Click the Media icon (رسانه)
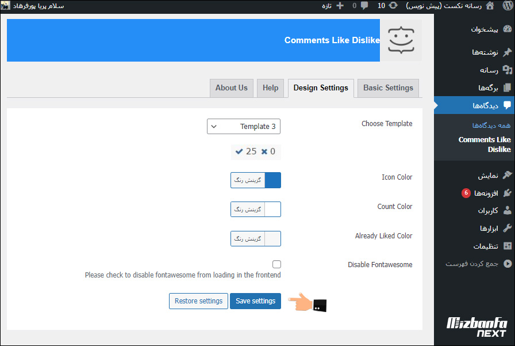Screen dimensions: 515x346 click(x=508, y=70)
